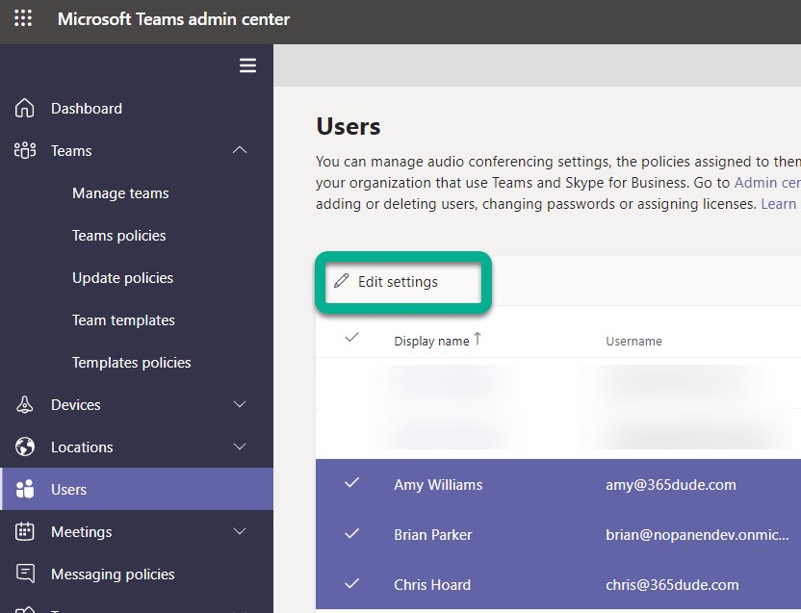Viewport: 801px width, 613px height.
Task: Sort by the Display name column header
Action: pos(431,341)
